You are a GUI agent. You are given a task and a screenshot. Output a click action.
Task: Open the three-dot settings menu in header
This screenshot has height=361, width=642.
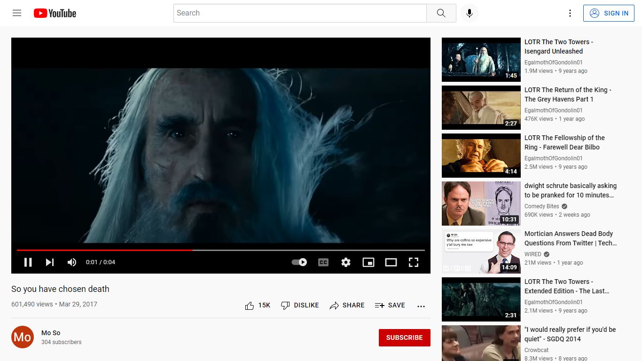point(570,13)
